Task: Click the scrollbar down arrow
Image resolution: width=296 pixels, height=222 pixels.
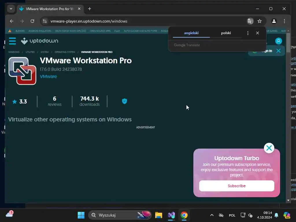Action: pyautogui.click(x=288, y=200)
